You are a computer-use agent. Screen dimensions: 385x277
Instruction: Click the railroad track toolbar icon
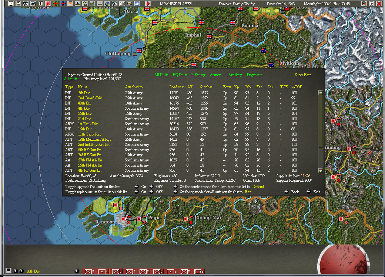click(x=130, y=3)
